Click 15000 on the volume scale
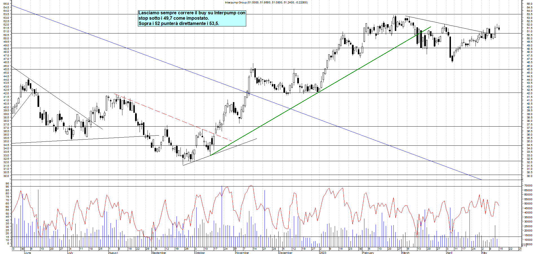The height and width of the screenshot is (254, 533). pyautogui.click(x=528, y=235)
